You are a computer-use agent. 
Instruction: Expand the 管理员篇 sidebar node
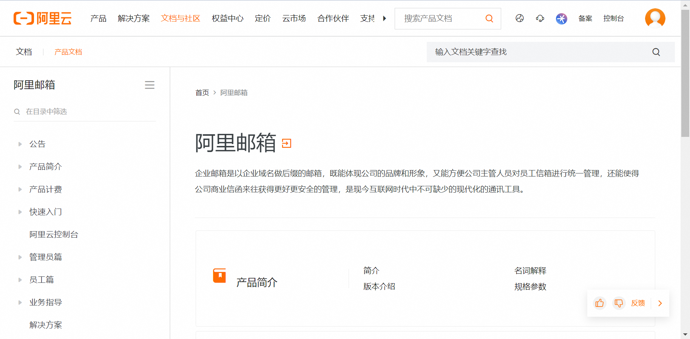(x=20, y=257)
